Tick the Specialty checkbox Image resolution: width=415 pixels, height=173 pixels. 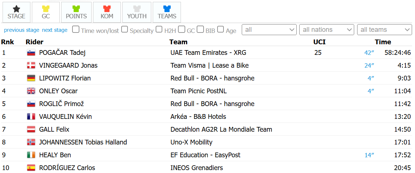[125, 30]
